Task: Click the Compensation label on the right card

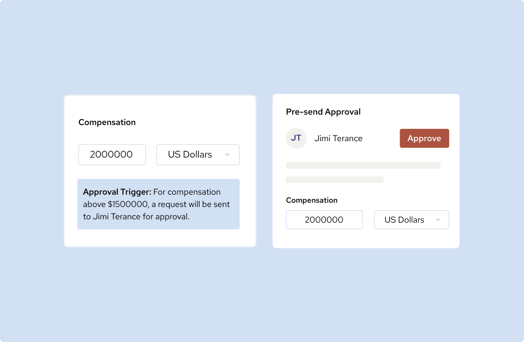Action: [311, 200]
